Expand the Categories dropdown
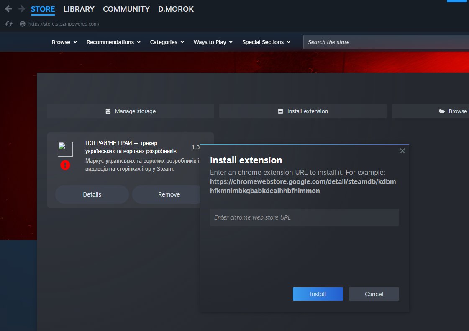The width and height of the screenshot is (469, 331). [167, 42]
